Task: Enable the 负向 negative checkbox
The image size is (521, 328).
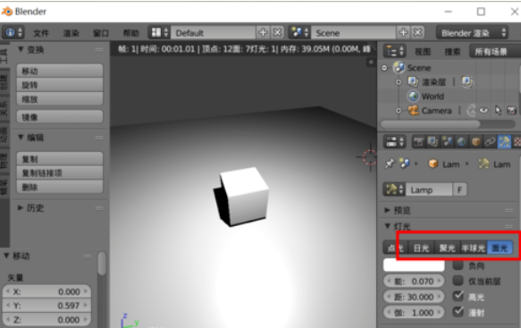Action: (458, 265)
